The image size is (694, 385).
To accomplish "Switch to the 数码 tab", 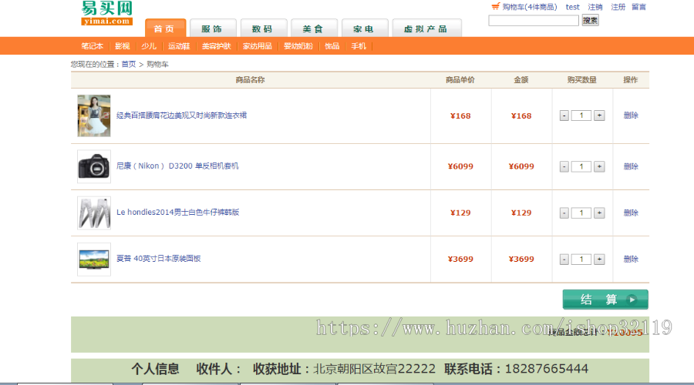I will click(264, 28).
